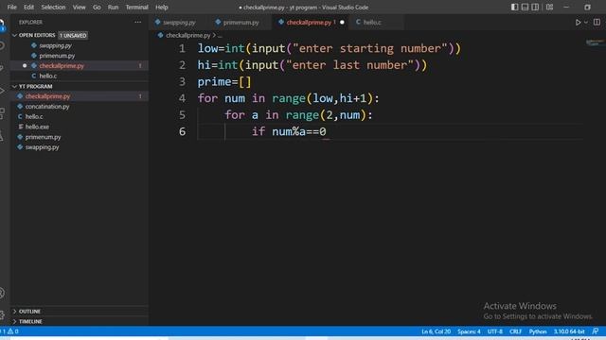Click checkallprime.py in breadcrumb bar
This screenshot has width=606, height=340.
pos(188,35)
